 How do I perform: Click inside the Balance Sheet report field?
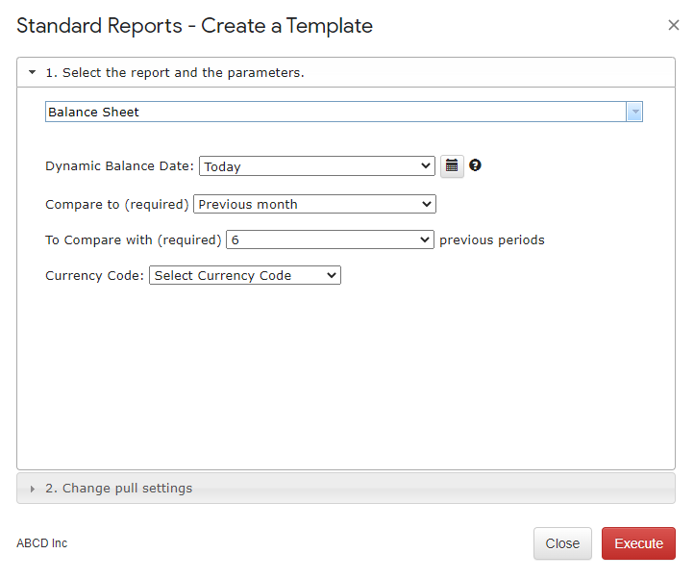(x=335, y=112)
